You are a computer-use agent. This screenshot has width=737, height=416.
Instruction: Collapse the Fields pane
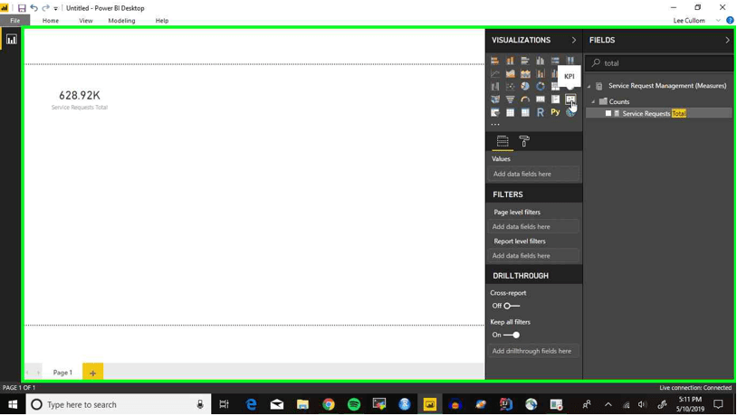pos(727,40)
